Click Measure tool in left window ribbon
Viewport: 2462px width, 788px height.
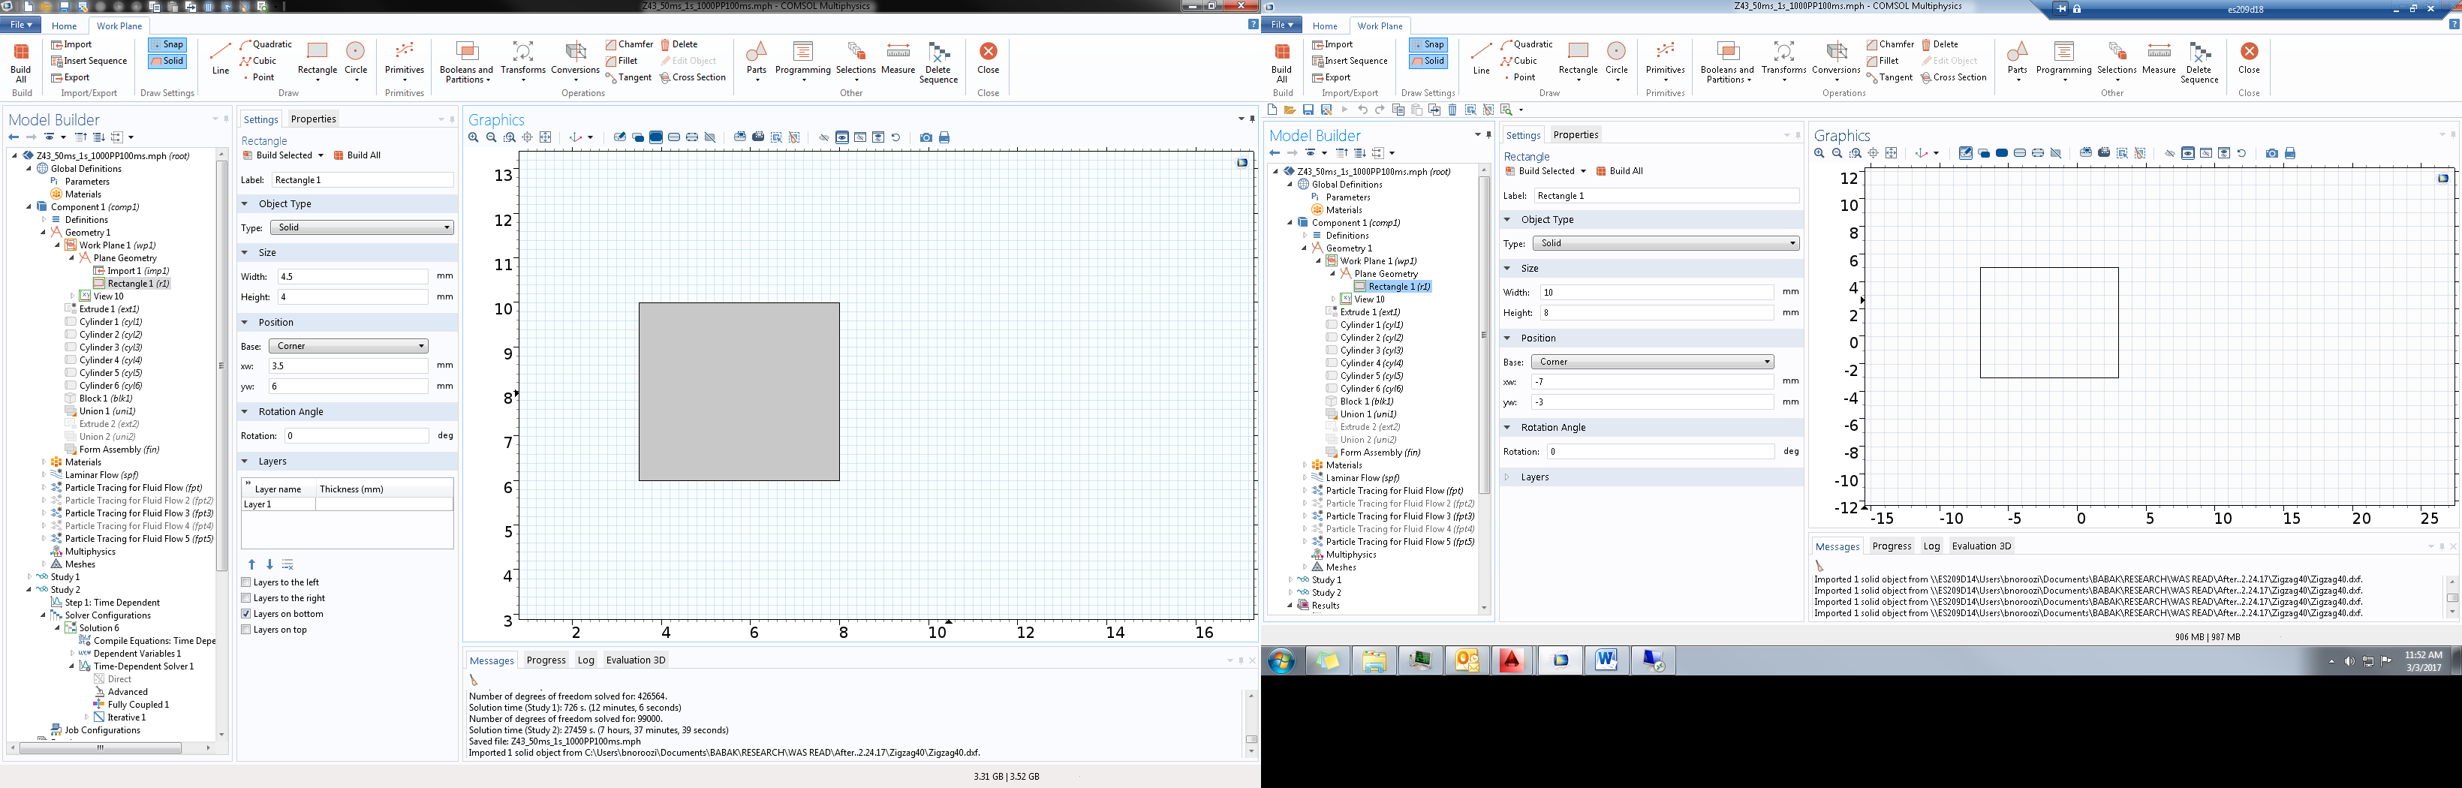(898, 56)
